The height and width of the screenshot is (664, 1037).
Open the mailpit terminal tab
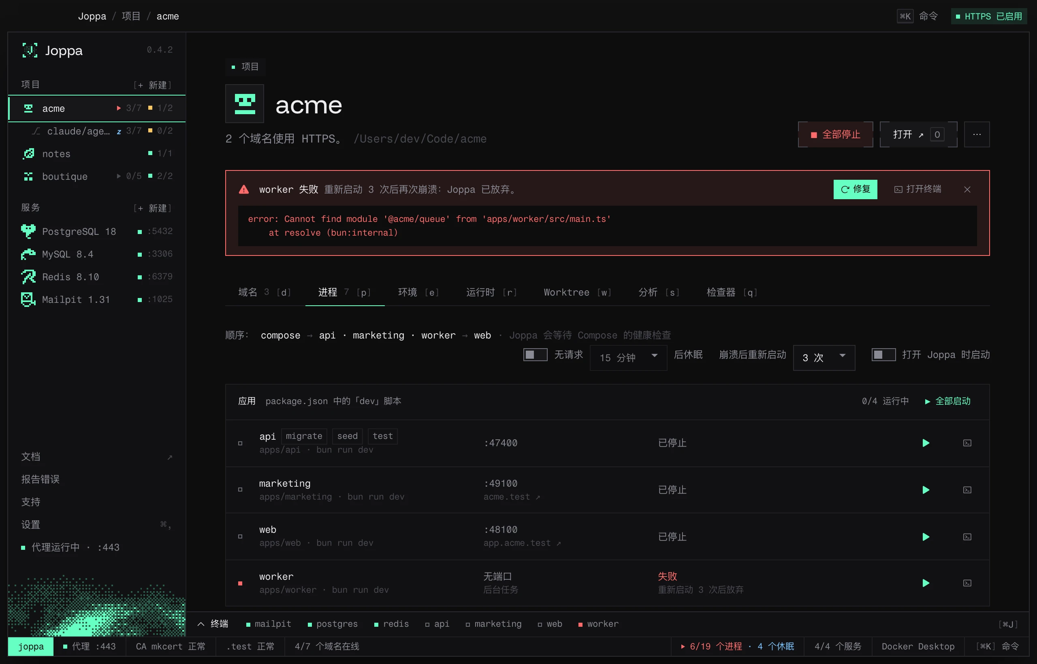coord(268,624)
